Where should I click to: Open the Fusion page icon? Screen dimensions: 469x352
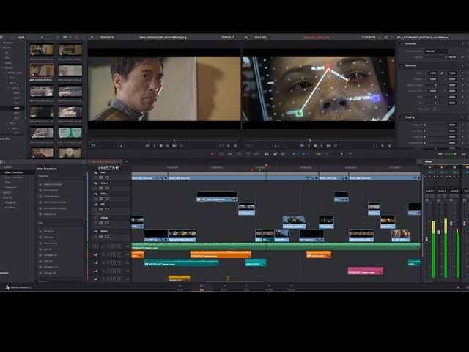(224, 287)
